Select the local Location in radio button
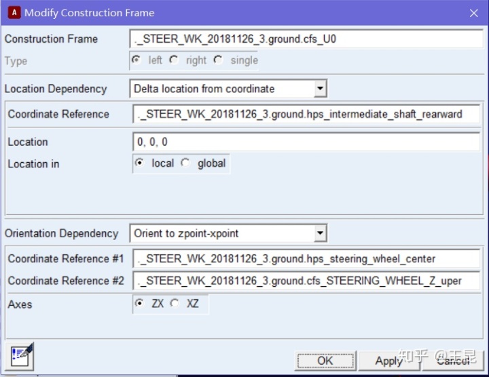The width and height of the screenshot is (489, 377). (x=140, y=163)
